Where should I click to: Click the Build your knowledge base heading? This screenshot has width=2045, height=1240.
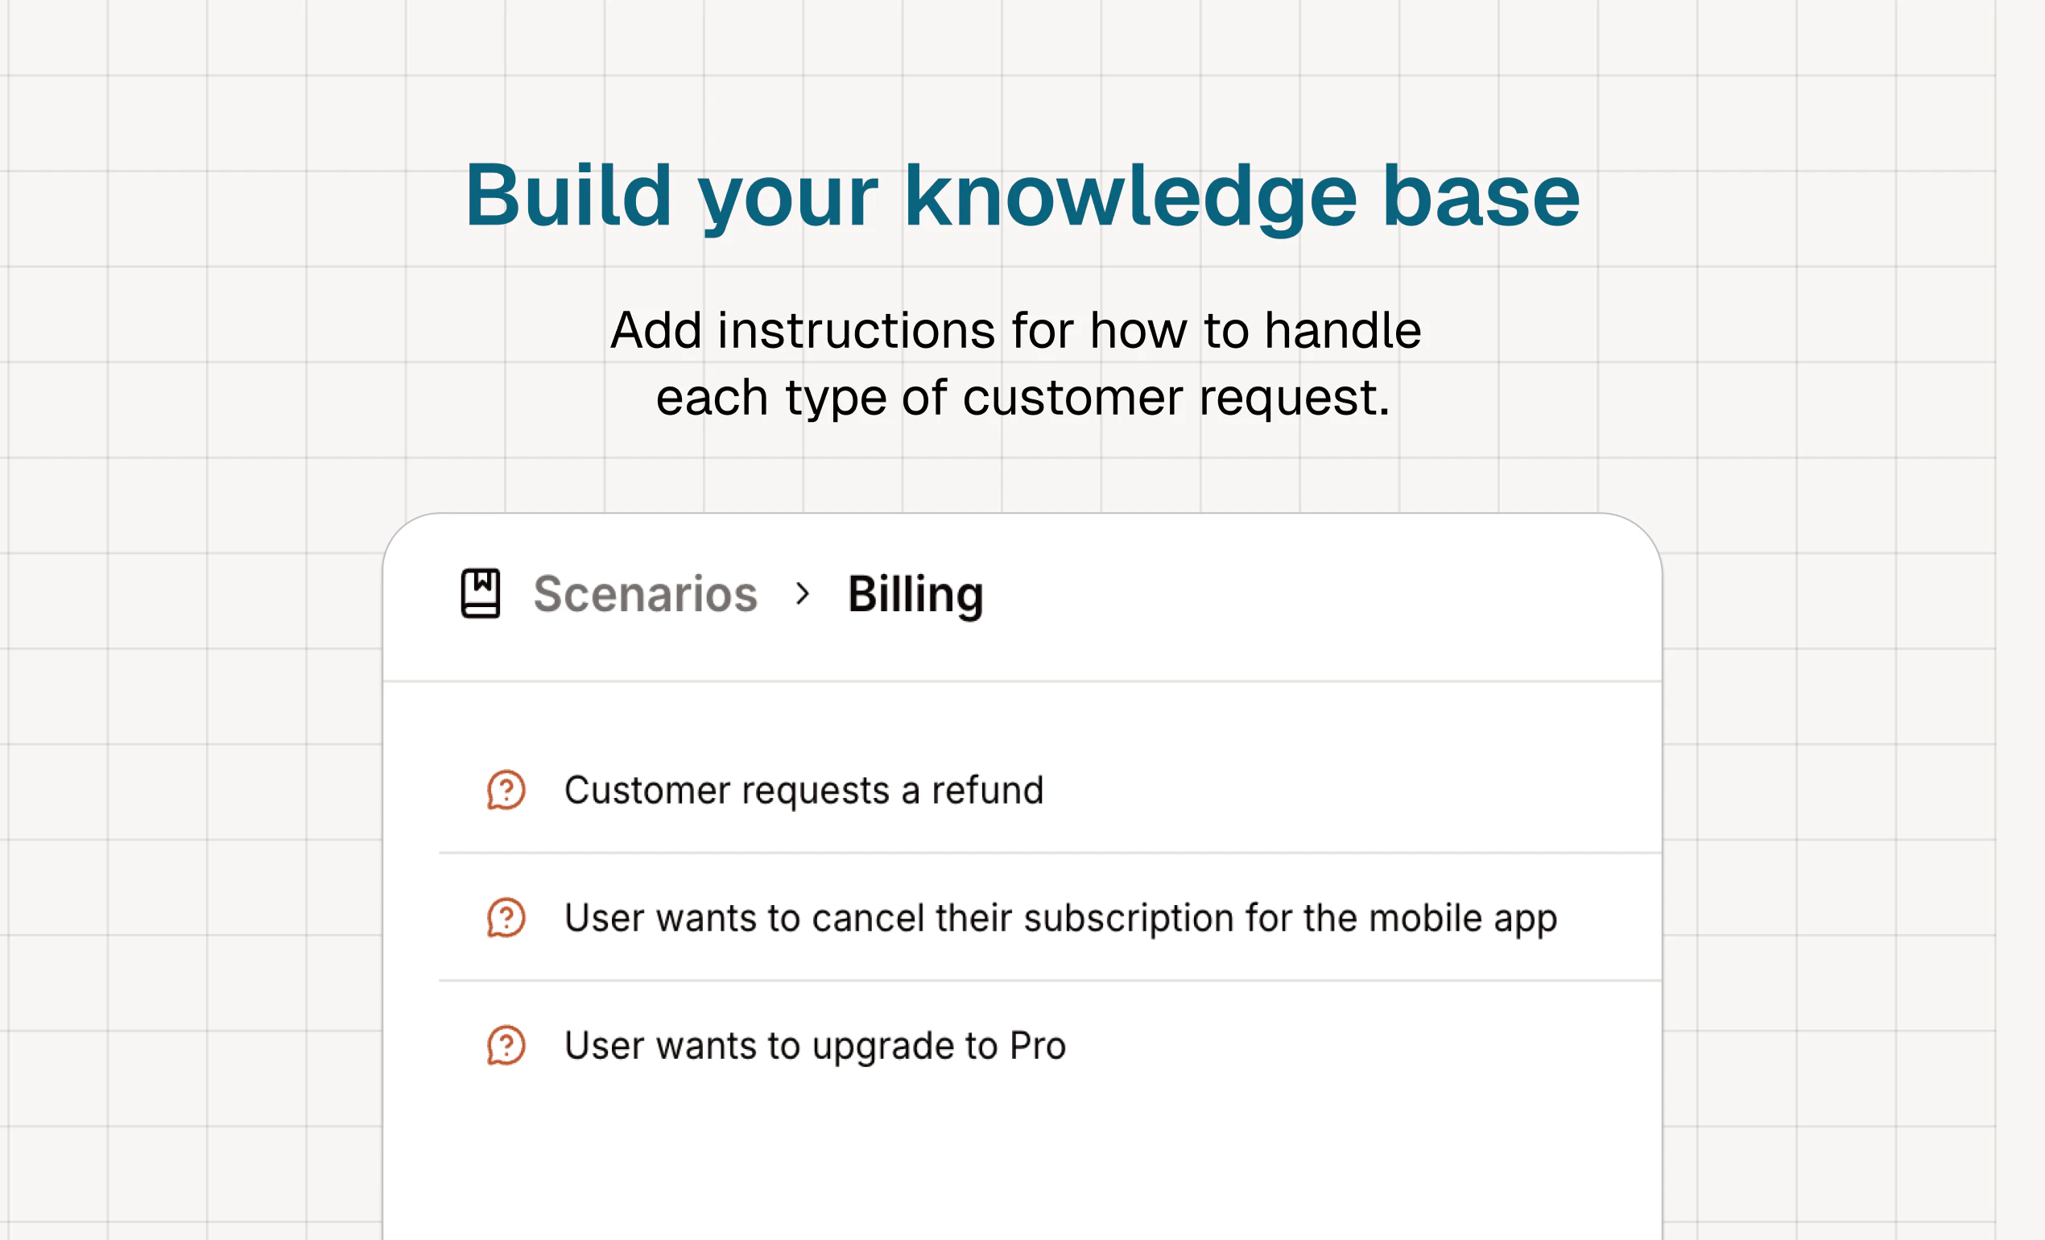1022,196
